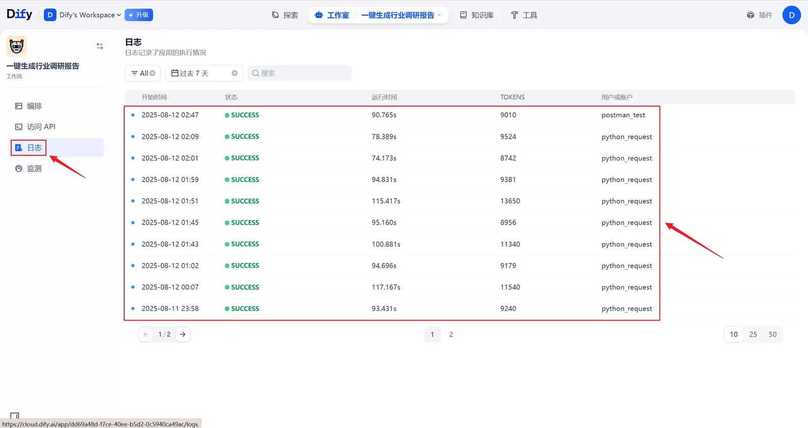The width and height of the screenshot is (808, 428).
Task: Toggle the sidebar layout settings icon
Action: (99, 46)
